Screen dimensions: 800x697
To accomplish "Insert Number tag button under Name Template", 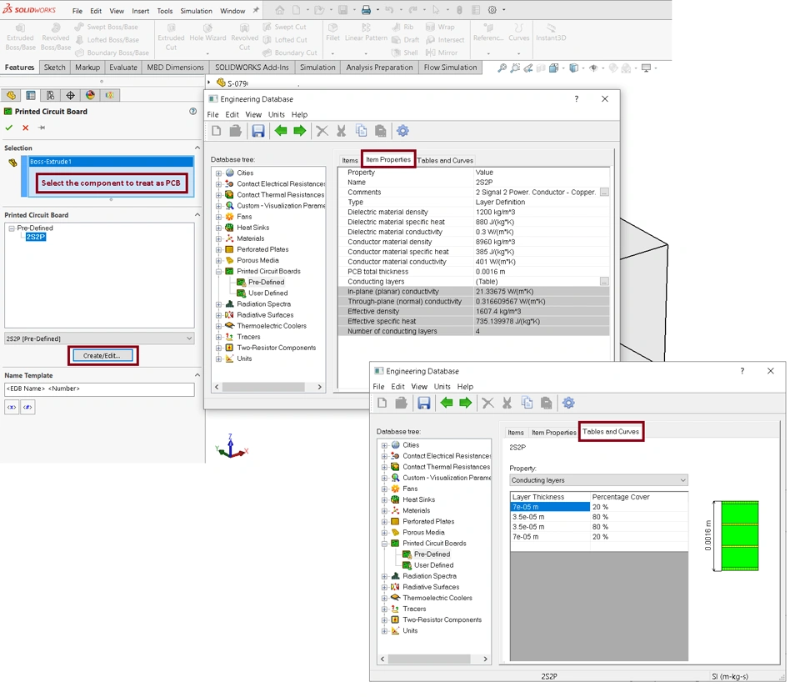I will (28, 407).
